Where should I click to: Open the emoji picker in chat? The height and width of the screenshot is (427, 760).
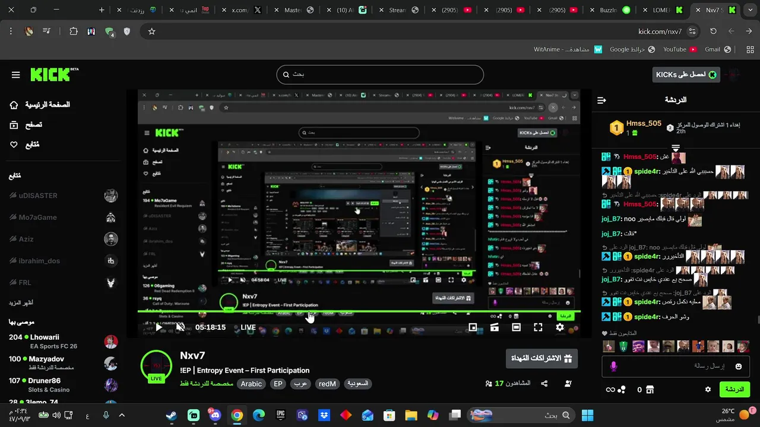pyautogui.click(x=739, y=367)
